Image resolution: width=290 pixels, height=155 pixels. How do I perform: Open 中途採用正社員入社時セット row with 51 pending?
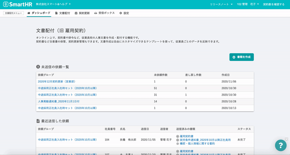[x=67, y=88]
